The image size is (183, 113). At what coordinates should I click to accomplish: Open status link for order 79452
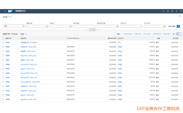[x=119, y=42]
